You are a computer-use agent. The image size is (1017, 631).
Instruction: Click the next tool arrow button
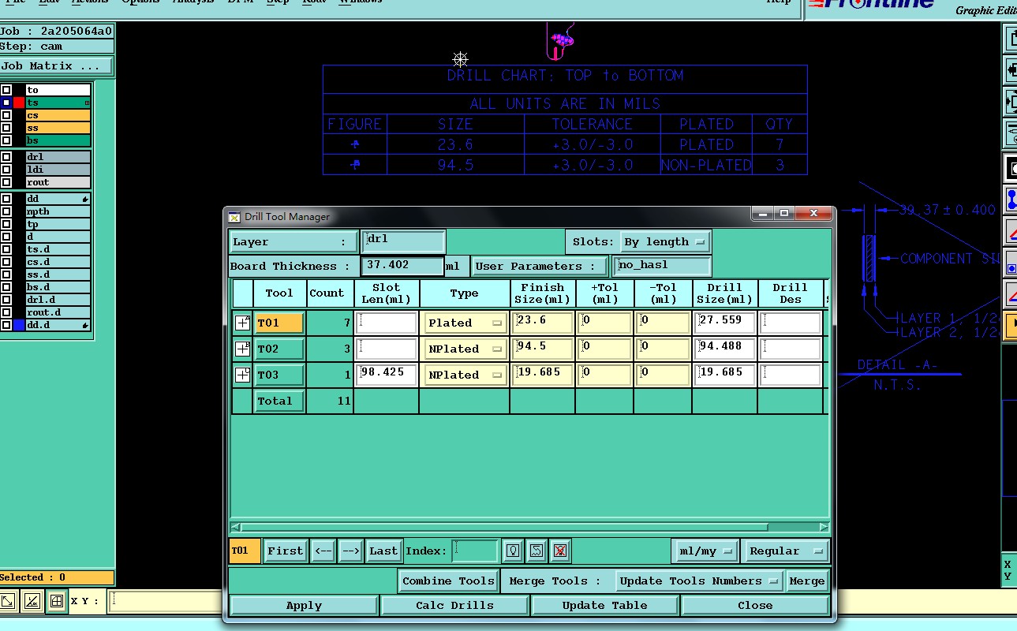[x=352, y=551]
